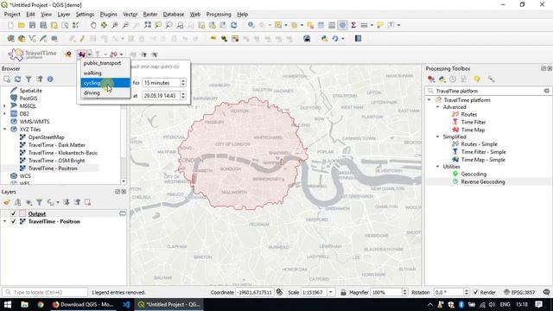Open layer styling brush icon in Layers panel
This screenshot has width=553, height=311.
(7, 202)
